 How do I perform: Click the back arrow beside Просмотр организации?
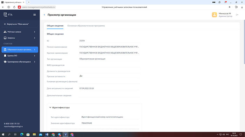[44, 15]
